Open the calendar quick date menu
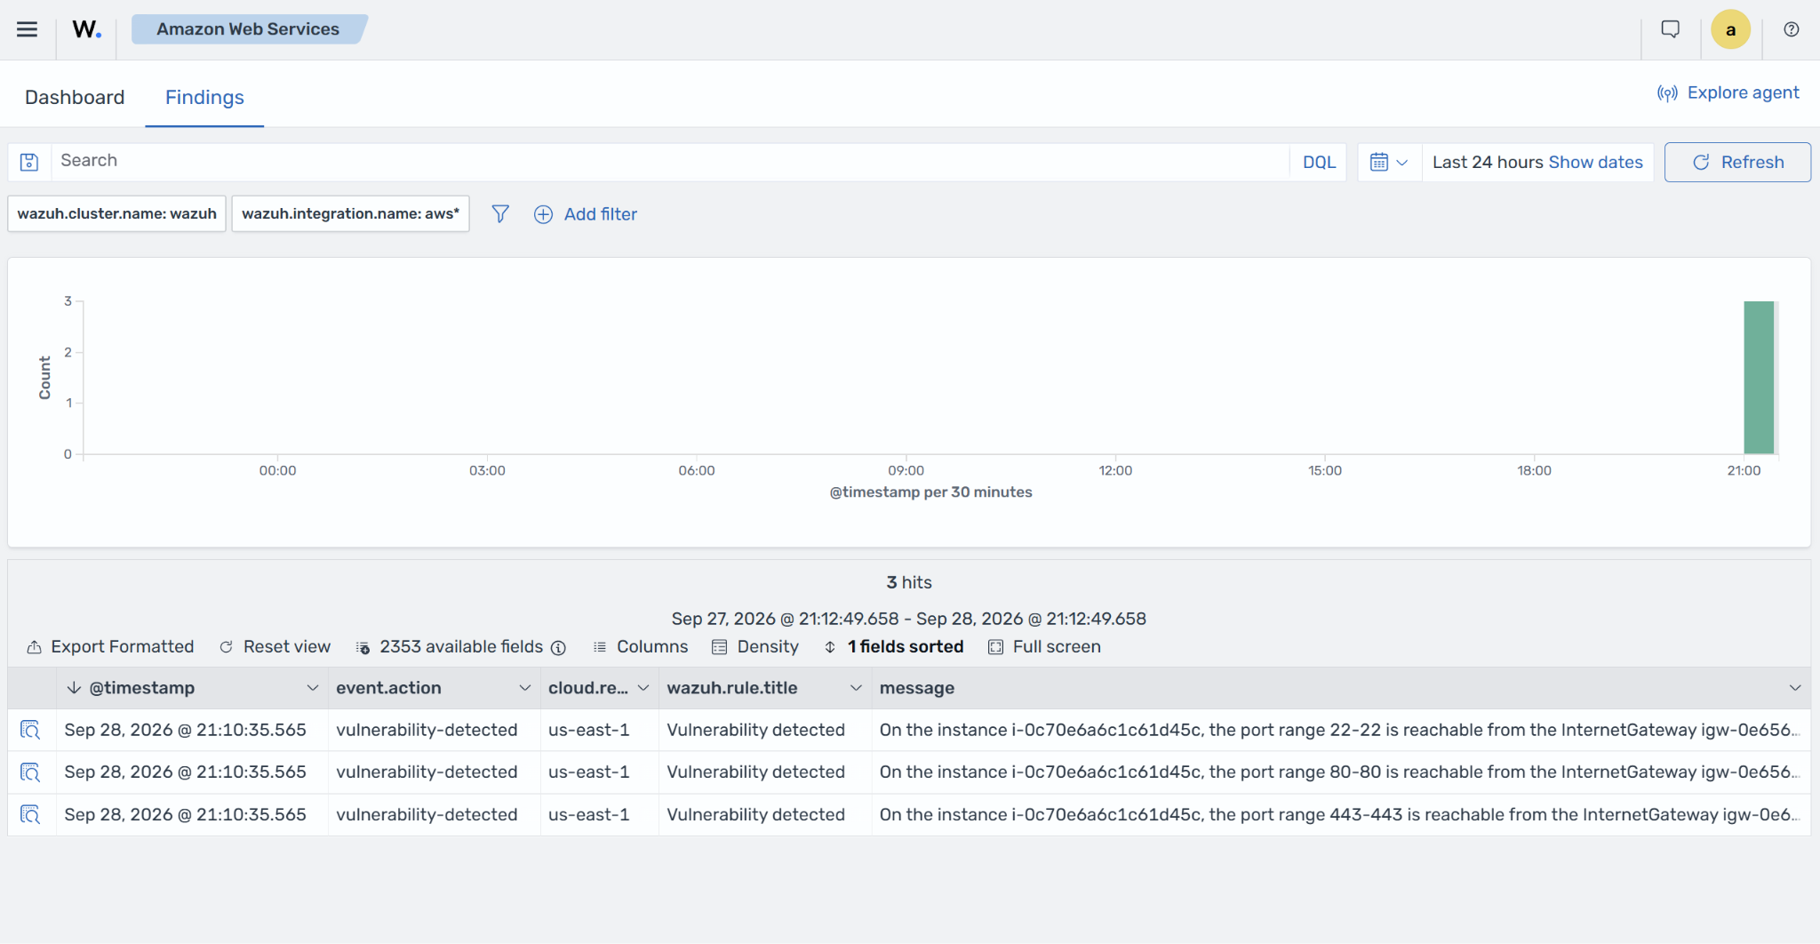 tap(1389, 162)
